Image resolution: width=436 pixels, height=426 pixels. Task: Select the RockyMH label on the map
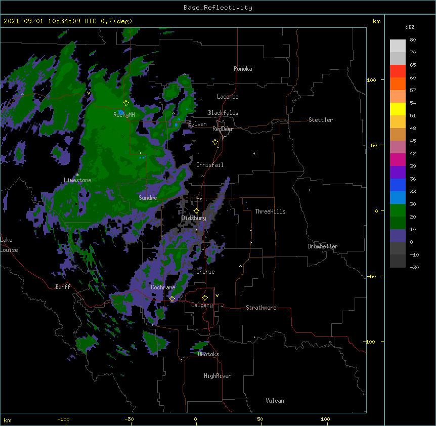[x=124, y=115]
